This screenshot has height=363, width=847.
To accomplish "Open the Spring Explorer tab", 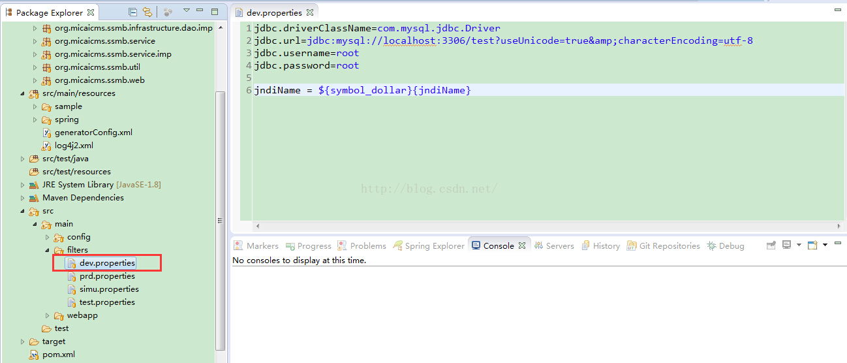I will (429, 246).
